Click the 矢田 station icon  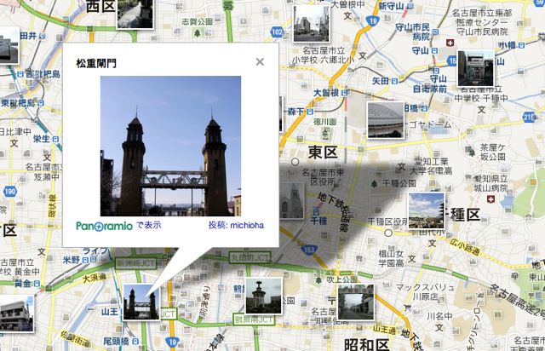click(394, 82)
